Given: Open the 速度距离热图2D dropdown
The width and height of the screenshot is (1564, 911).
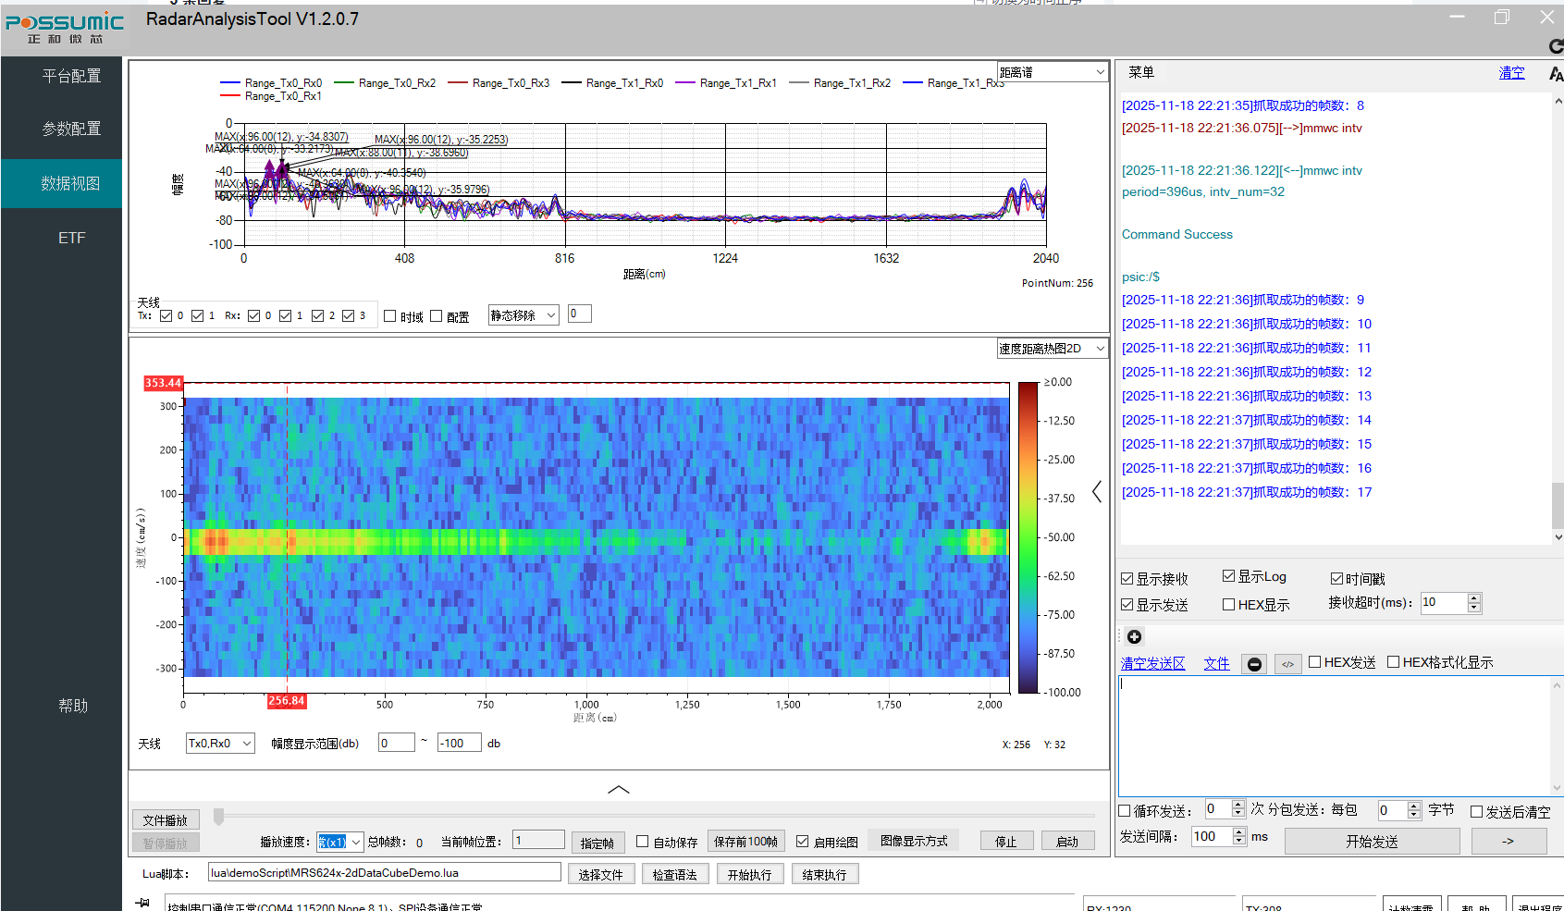Looking at the screenshot, I should [1053, 349].
